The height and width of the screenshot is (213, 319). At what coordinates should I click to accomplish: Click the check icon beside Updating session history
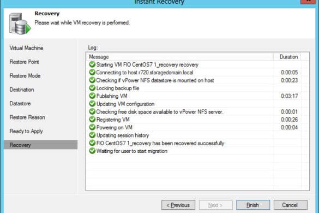(92, 135)
